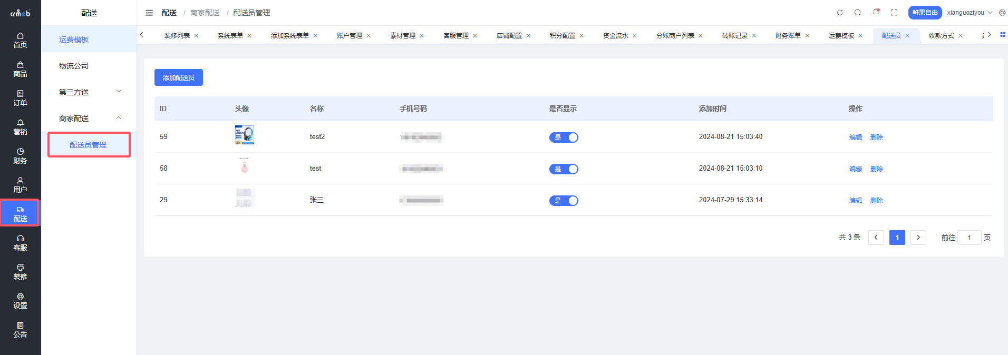Viewport: 1008px width, 355px height.
Task: Switch to the 运费模板 tab
Action: [841, 36]
